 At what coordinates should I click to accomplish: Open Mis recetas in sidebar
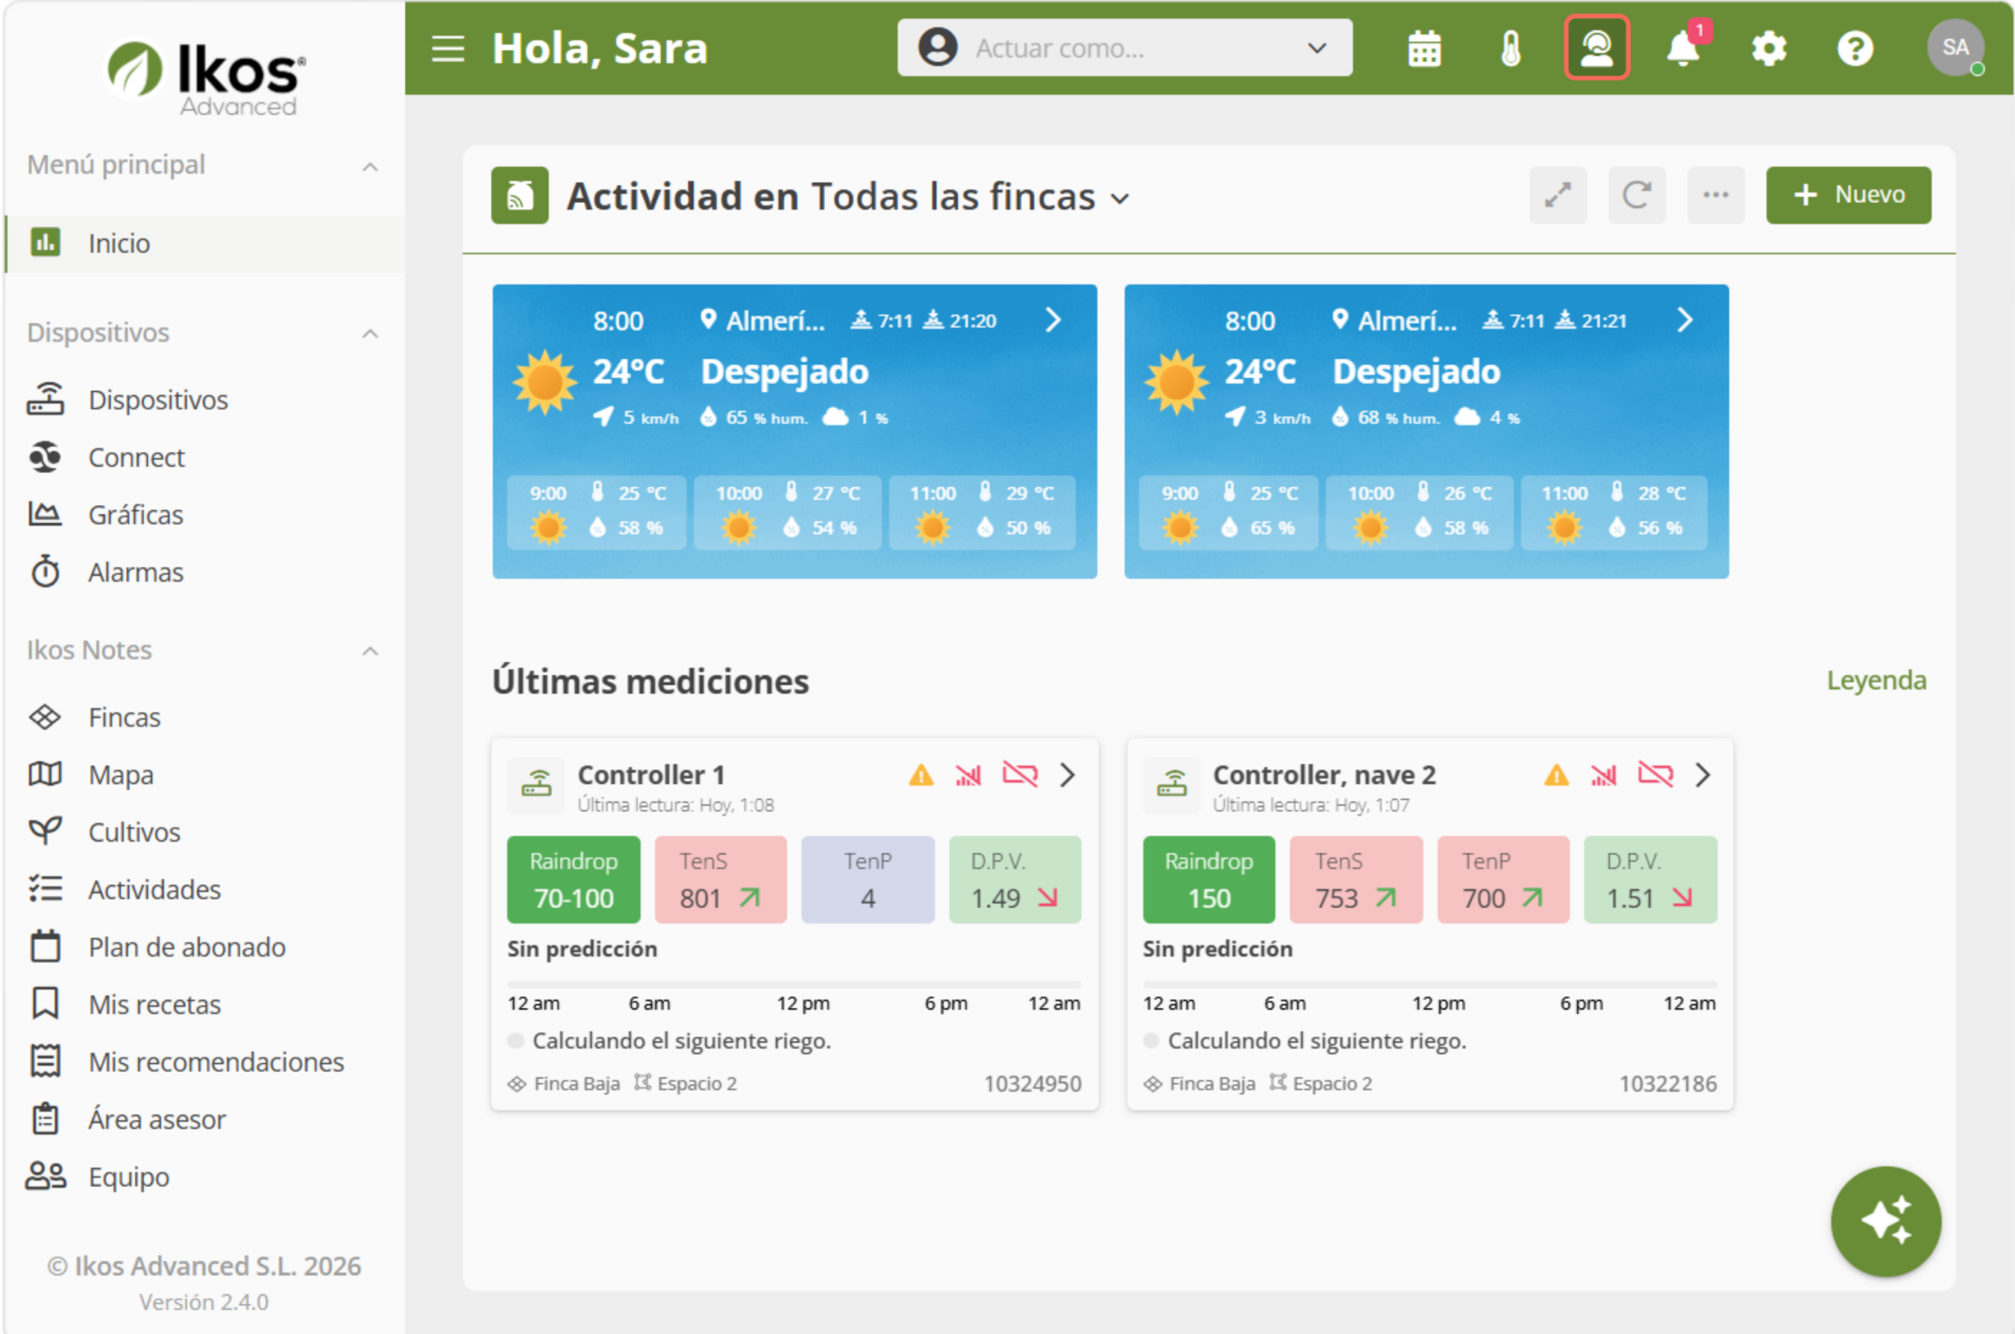click(x=205, y=1005)
